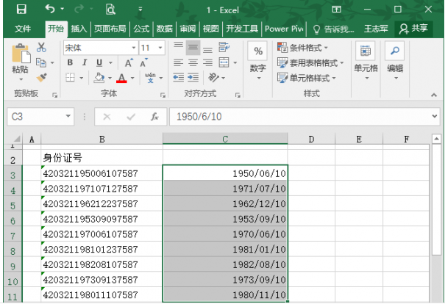445x304 pixels.
Task: Switch to the 视图 tab
Action: pyautogui.click(x=210, y=29)
